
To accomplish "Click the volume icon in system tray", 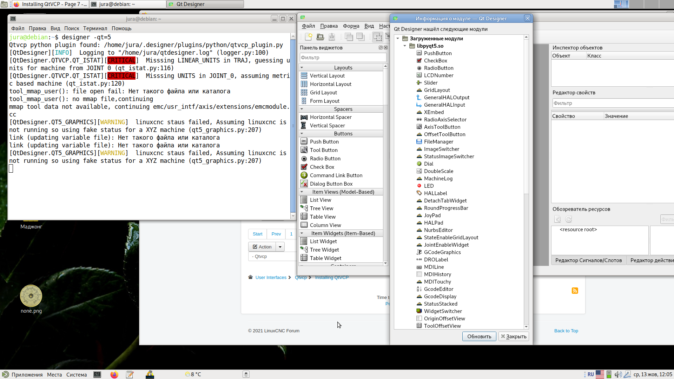I will pos(618,374).
